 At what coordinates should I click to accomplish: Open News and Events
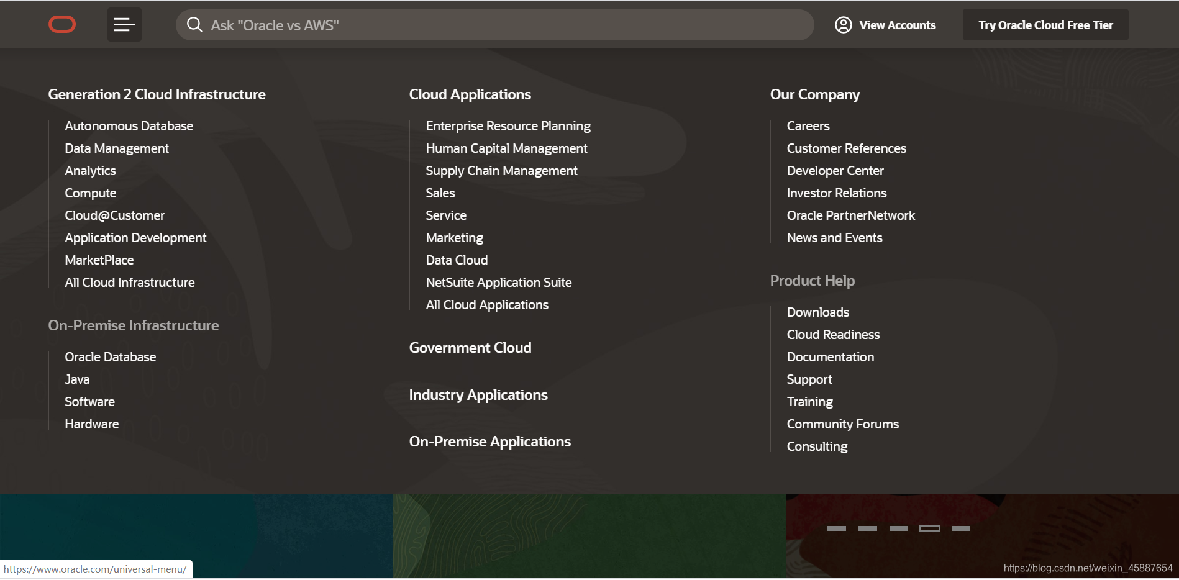(834, 238)
